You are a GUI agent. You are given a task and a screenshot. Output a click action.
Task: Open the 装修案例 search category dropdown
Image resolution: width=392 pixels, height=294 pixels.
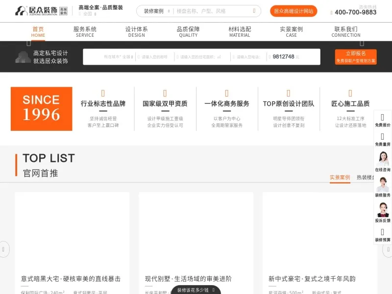(156, 11)
